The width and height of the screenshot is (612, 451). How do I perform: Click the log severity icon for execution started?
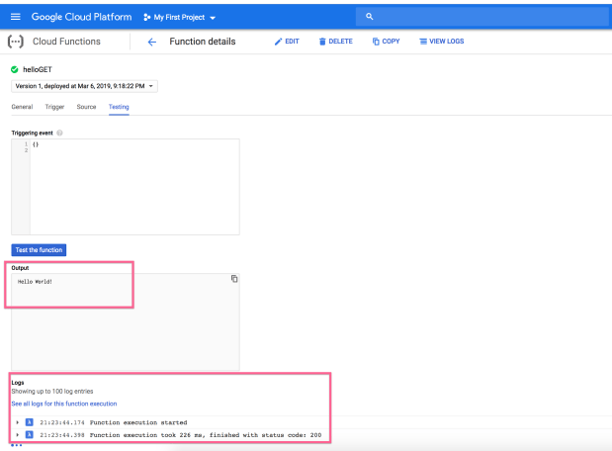point(30,422)
